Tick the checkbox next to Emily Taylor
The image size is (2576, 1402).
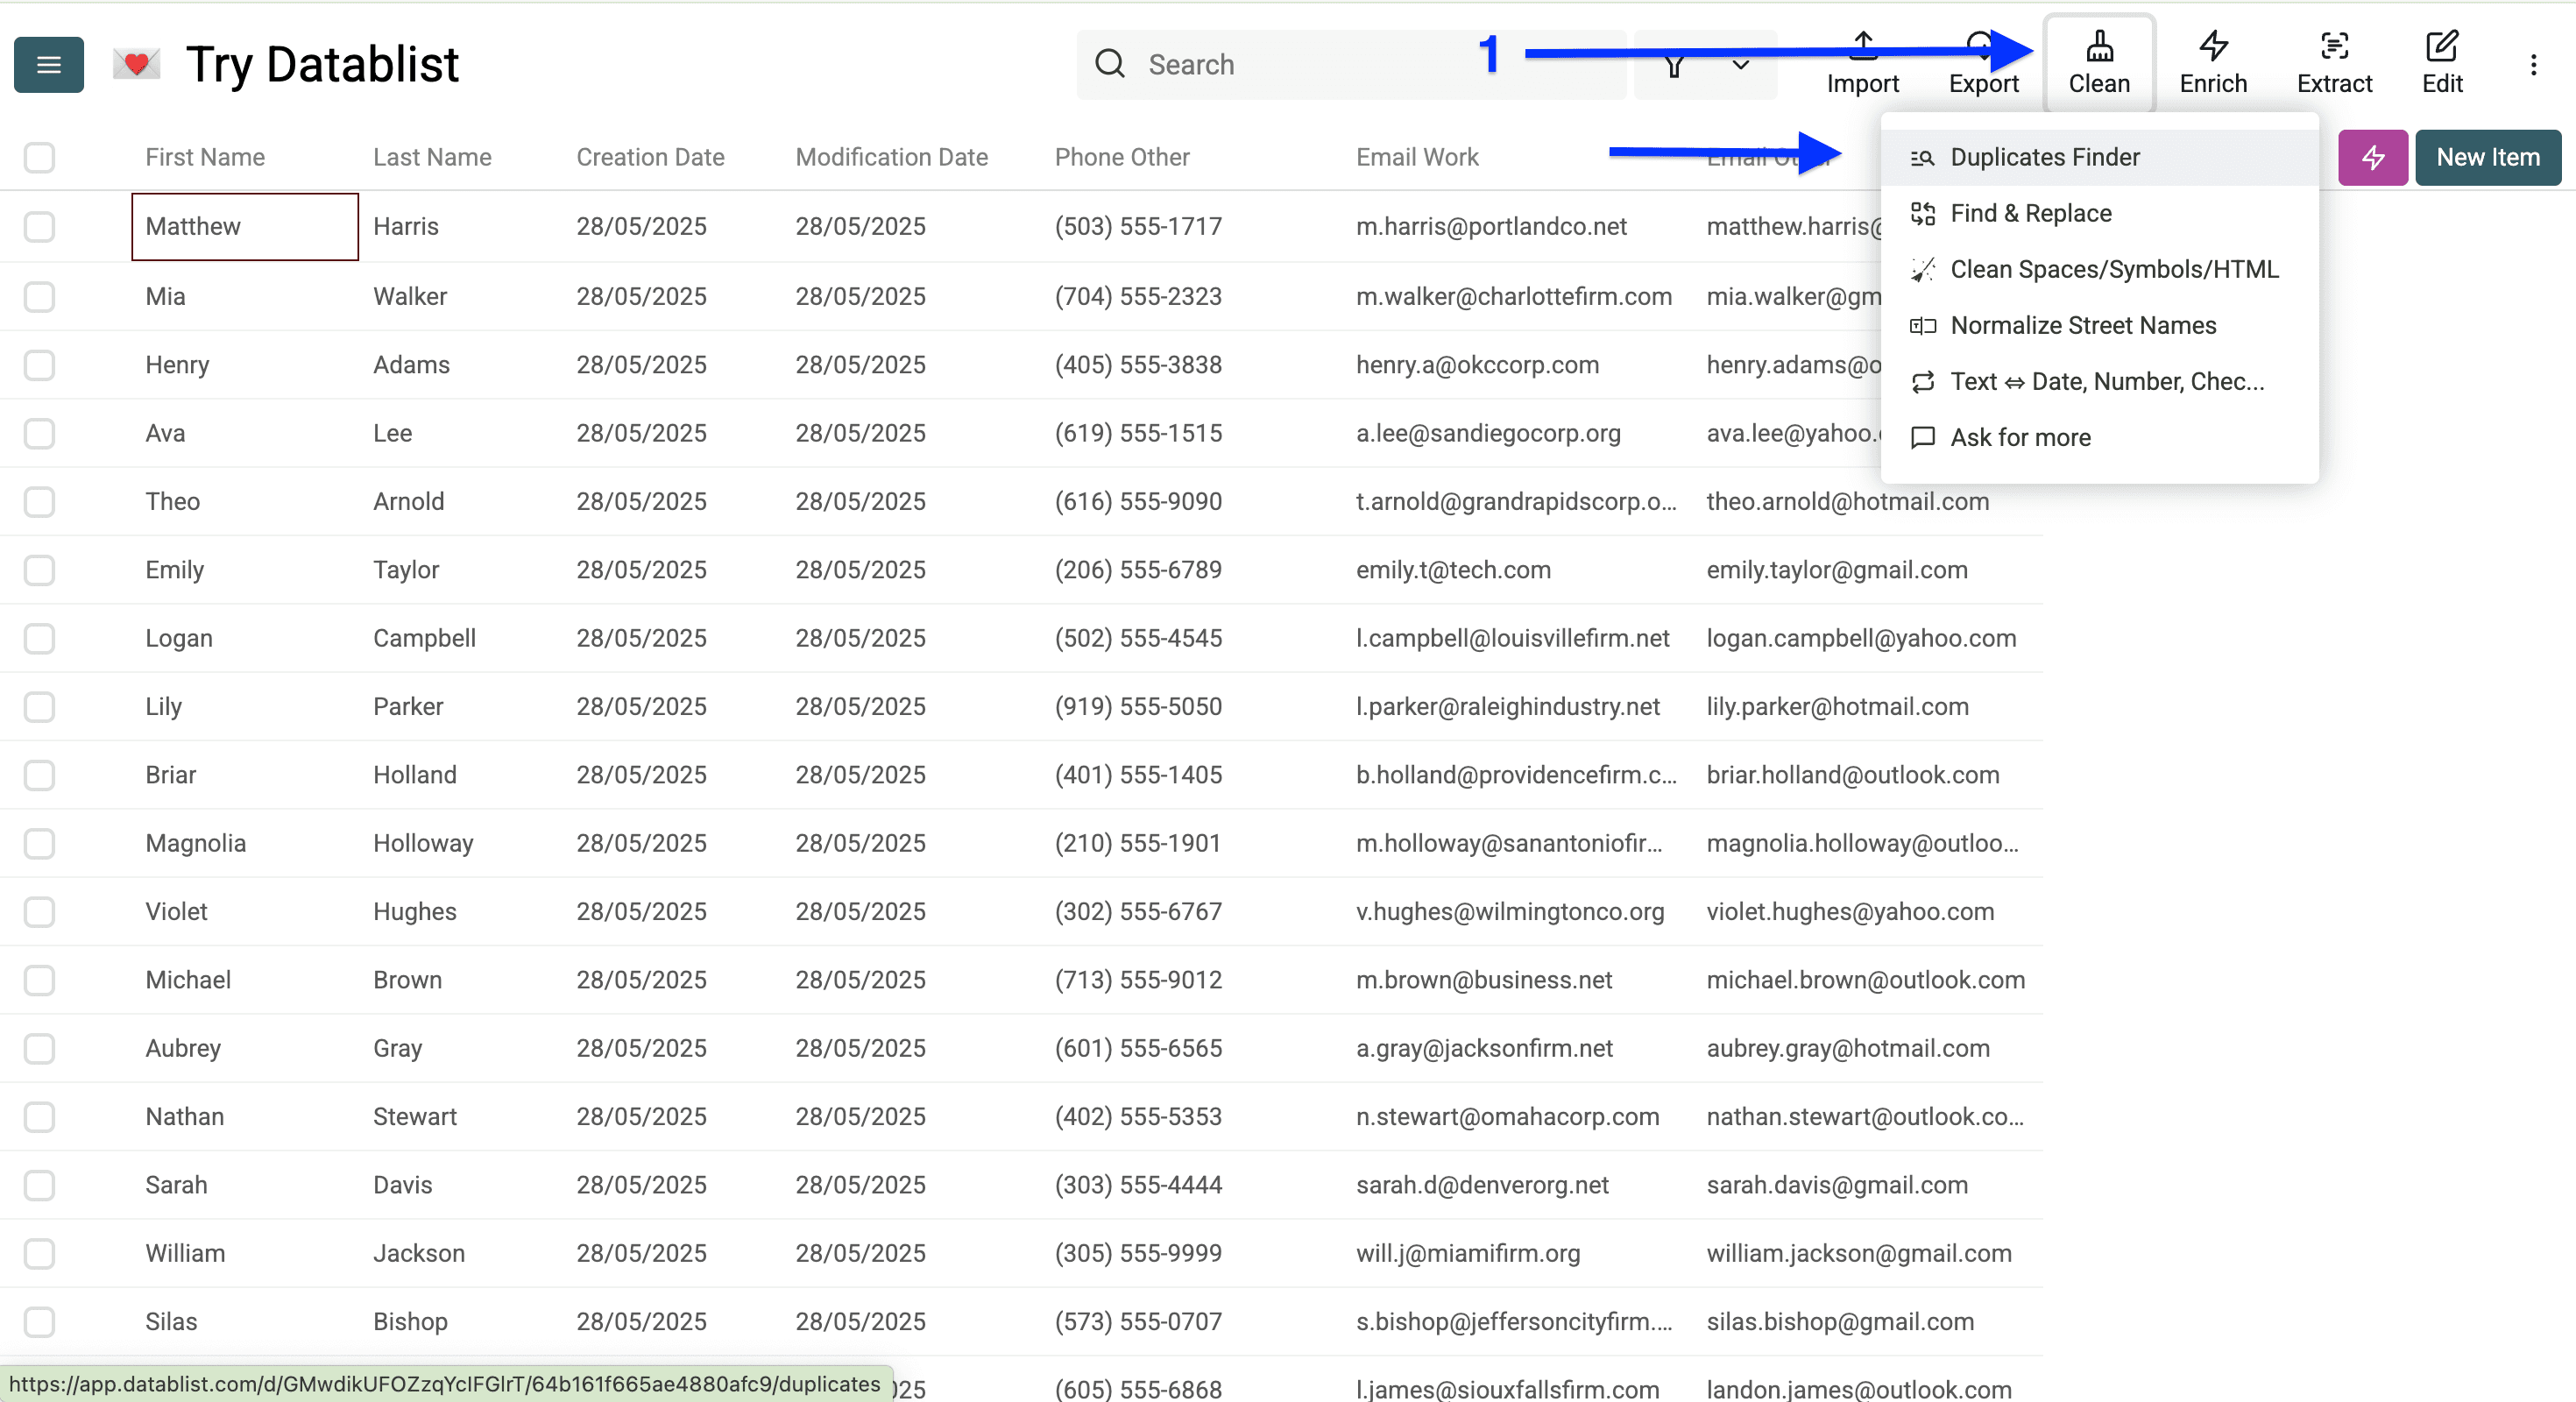(39, 570)
